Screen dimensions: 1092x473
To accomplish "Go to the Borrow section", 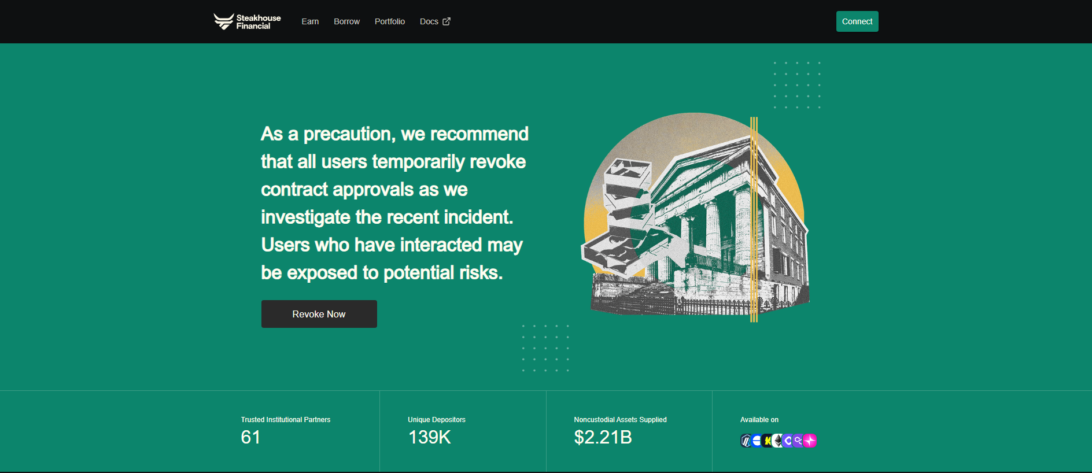I will tap(346, 21).
